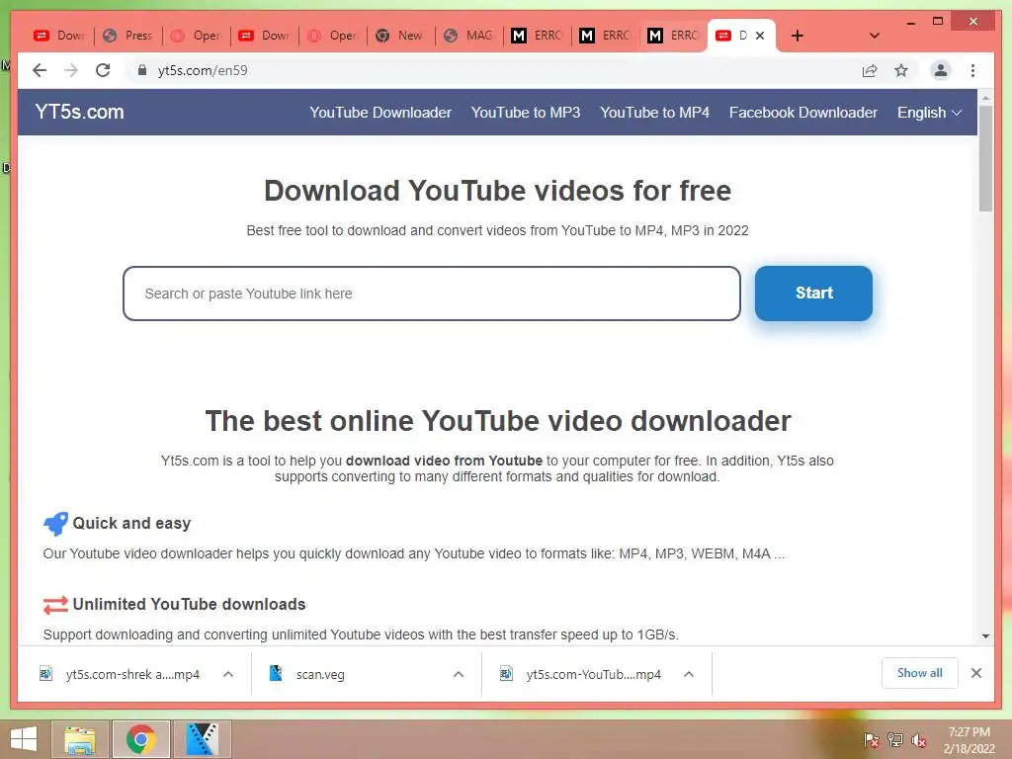Open the YouTube to MP3 page
This screenshot has width=1012, height=759.
coord(526,113)
